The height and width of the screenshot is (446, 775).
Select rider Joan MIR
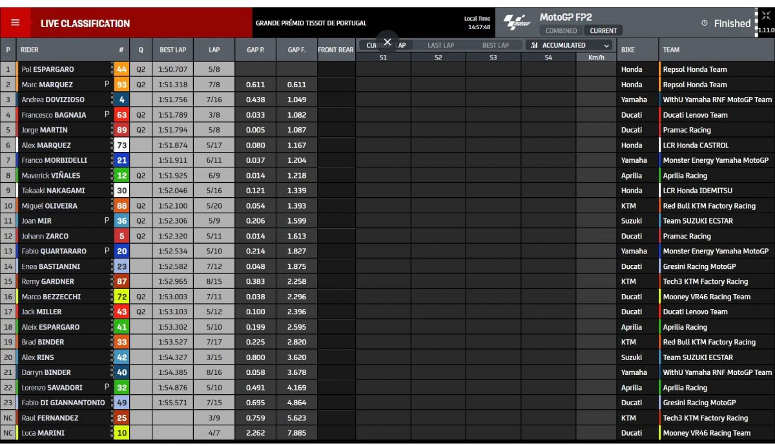[x=36, y=221]
